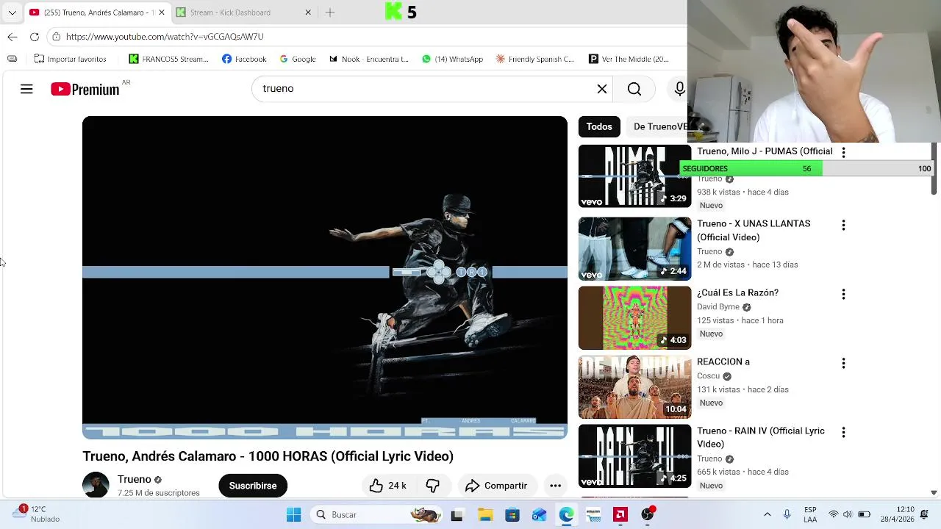Viewport: 941px width, 529px height.
Task: Select the Todos filter chip
Action: [x=599, y=126]
